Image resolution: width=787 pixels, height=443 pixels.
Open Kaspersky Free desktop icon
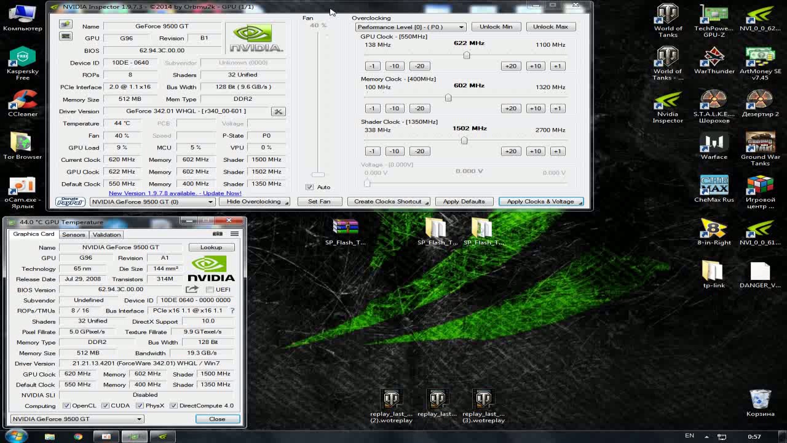point(23,63)
